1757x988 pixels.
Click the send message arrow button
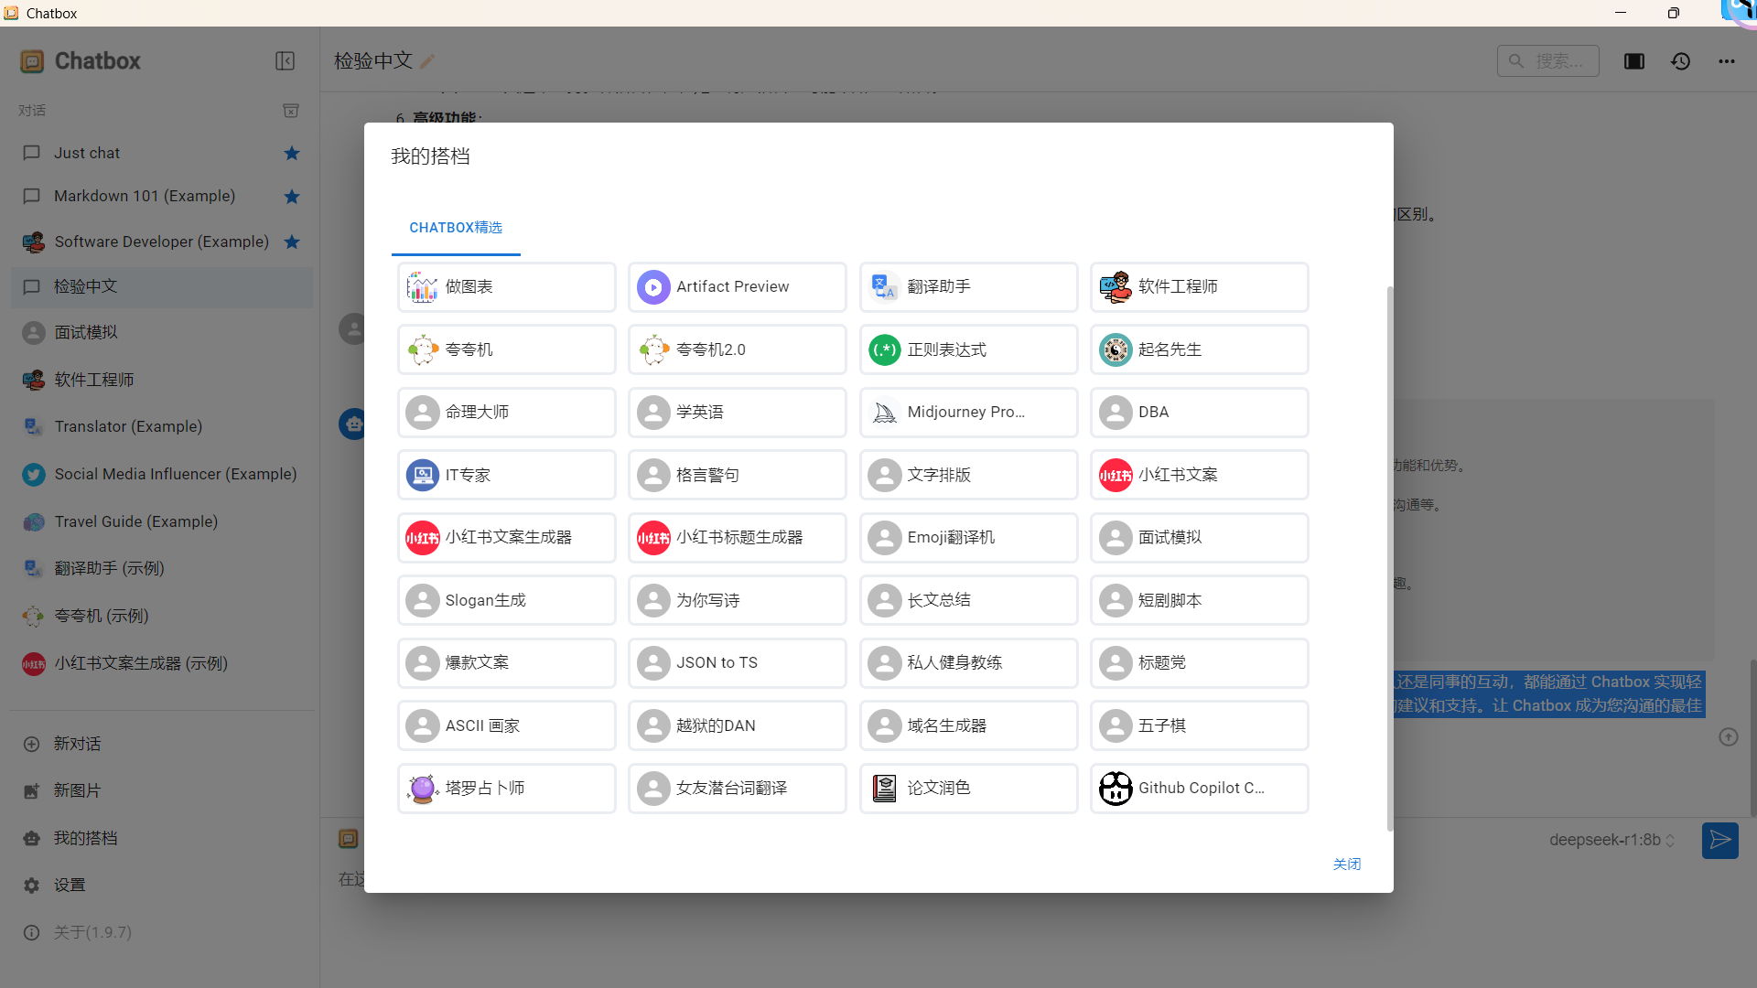tap(1719, 841)
